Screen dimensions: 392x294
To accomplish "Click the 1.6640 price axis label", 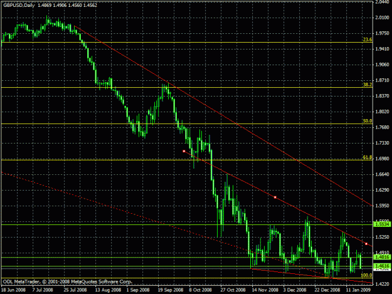I will 382,174.
